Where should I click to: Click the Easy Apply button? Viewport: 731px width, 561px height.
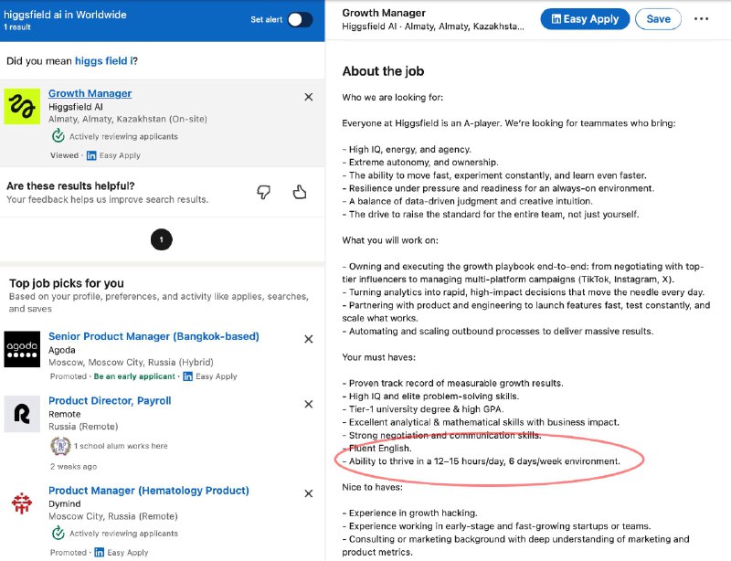[585, 19]
